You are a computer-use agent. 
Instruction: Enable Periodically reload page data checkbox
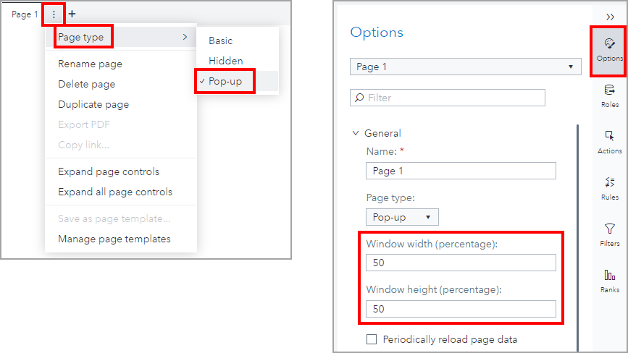click(372, 339)
